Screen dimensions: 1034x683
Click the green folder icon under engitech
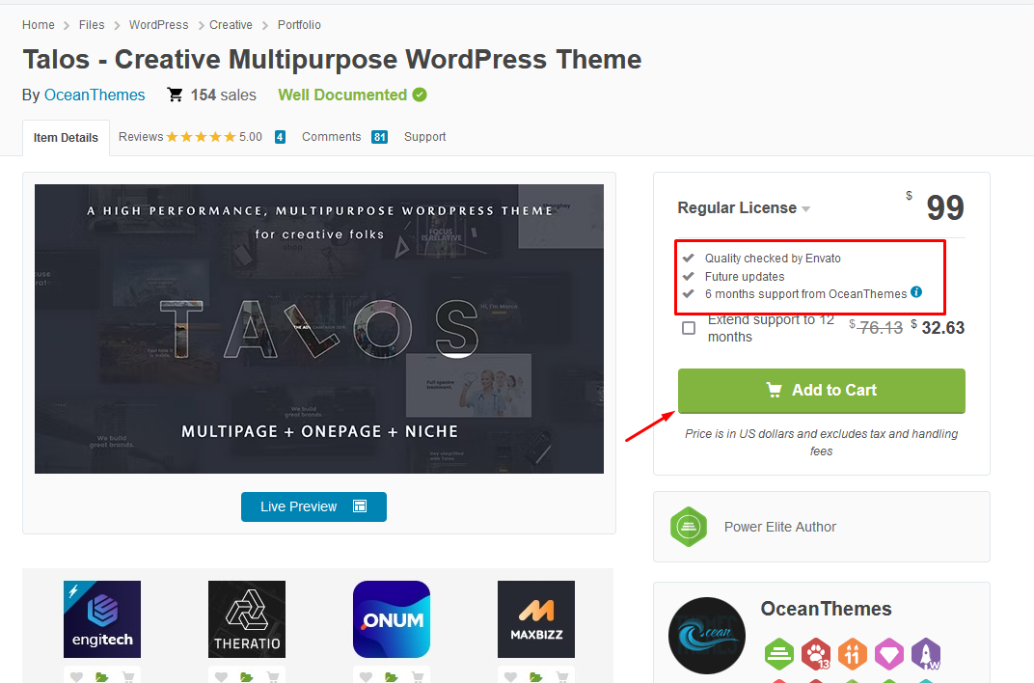(x=101, y=677)
